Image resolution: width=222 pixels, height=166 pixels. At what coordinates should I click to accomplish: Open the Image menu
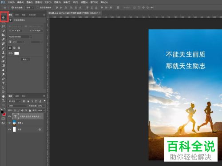30,2
